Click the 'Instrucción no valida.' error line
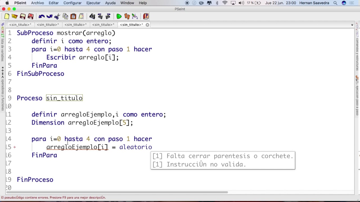Viewport: 360px width, 202px height. [x=199, y=164]
